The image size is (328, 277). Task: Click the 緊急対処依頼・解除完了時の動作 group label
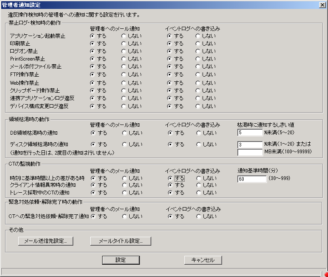46,202
